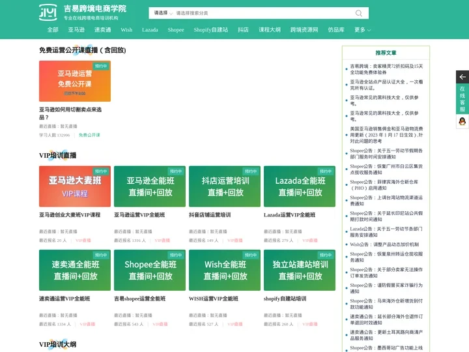Read article 卖家精灵72折扣码及15天全功能免费体验券

click(x=386, y=69)
